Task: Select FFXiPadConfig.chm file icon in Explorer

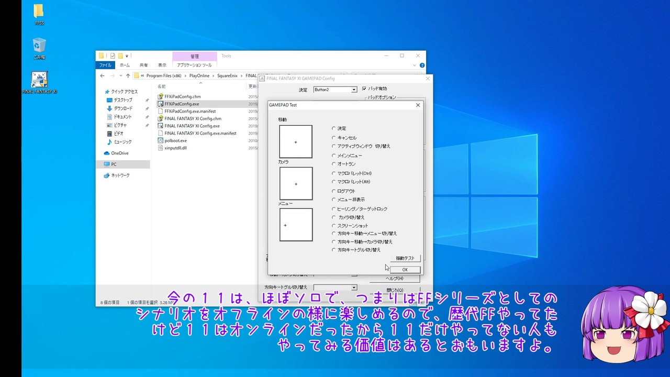Action: [161, 96]
